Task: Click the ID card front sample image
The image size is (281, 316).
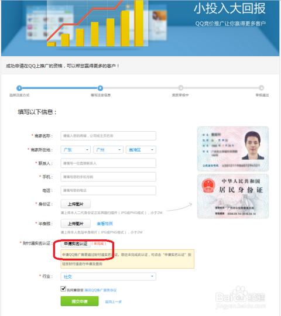Action: pyautogui.click(x=233, y=149)
